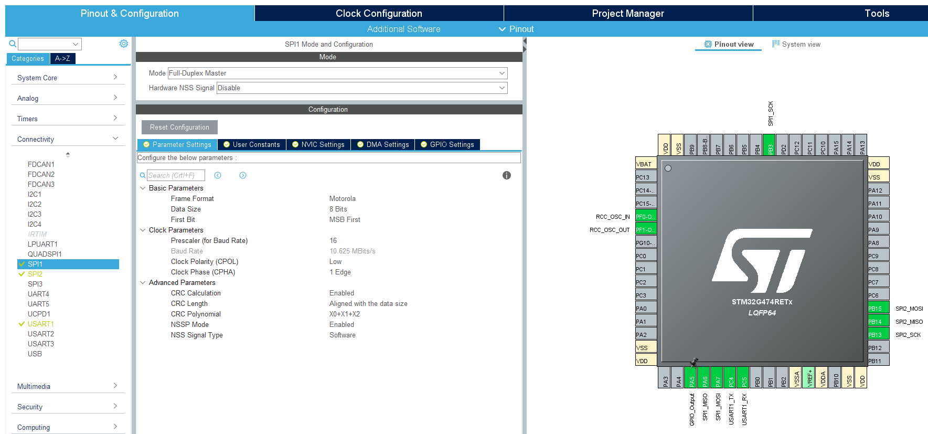Click the search magnifier icon in categories panel
The width and height of the screenshot is (928, 434).
coord(13,44)
